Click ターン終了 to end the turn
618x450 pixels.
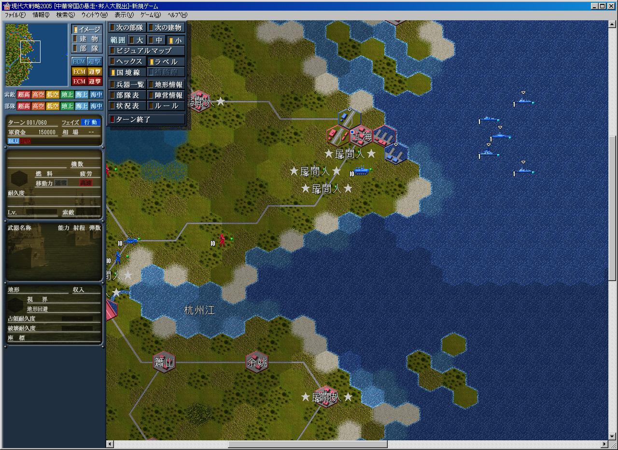[x=147, y=119]
